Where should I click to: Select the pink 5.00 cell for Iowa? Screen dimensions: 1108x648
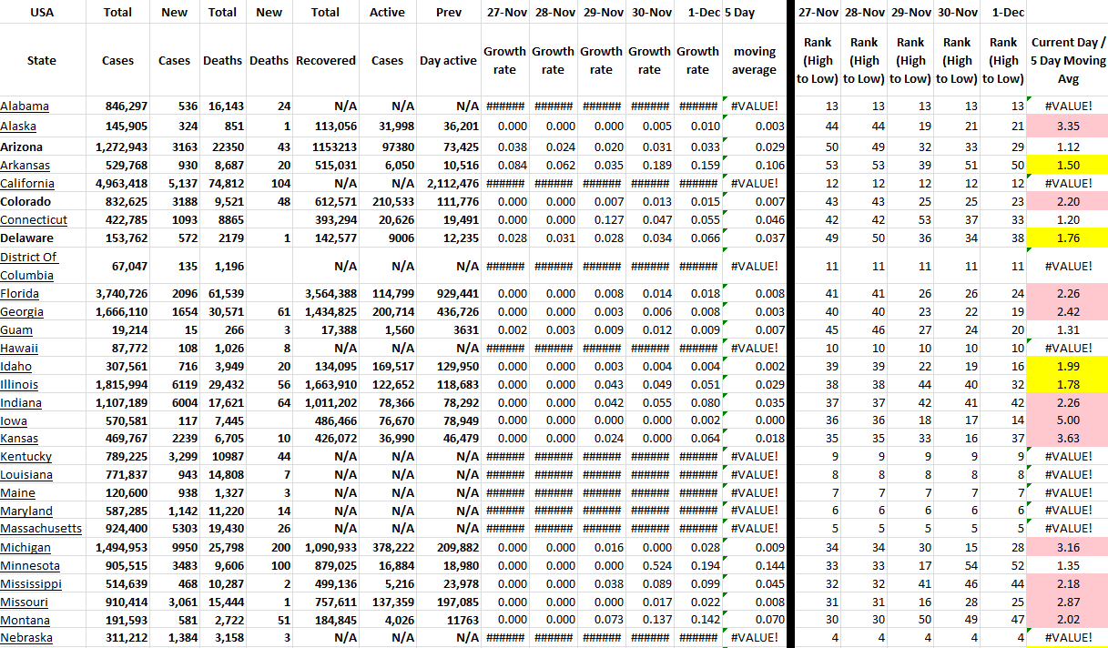pyautogui.click(x=1067, y=420)
